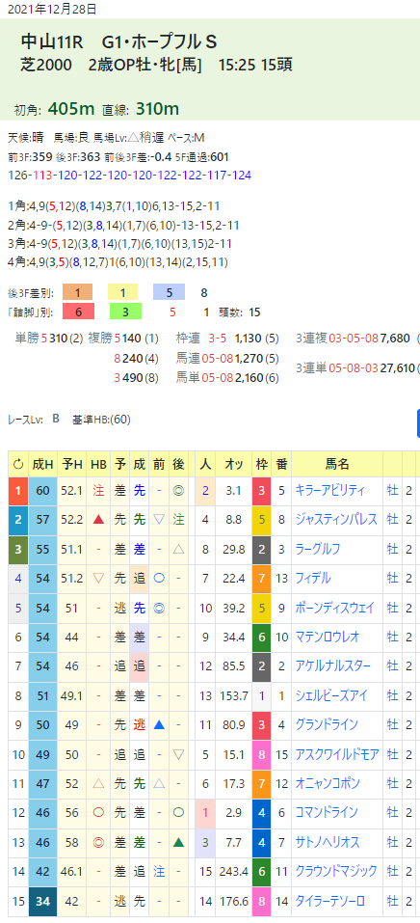Click race title 中山11R G1・ホープフルS
The width and height of the screenshot is (420, 923).
point(118,41)
